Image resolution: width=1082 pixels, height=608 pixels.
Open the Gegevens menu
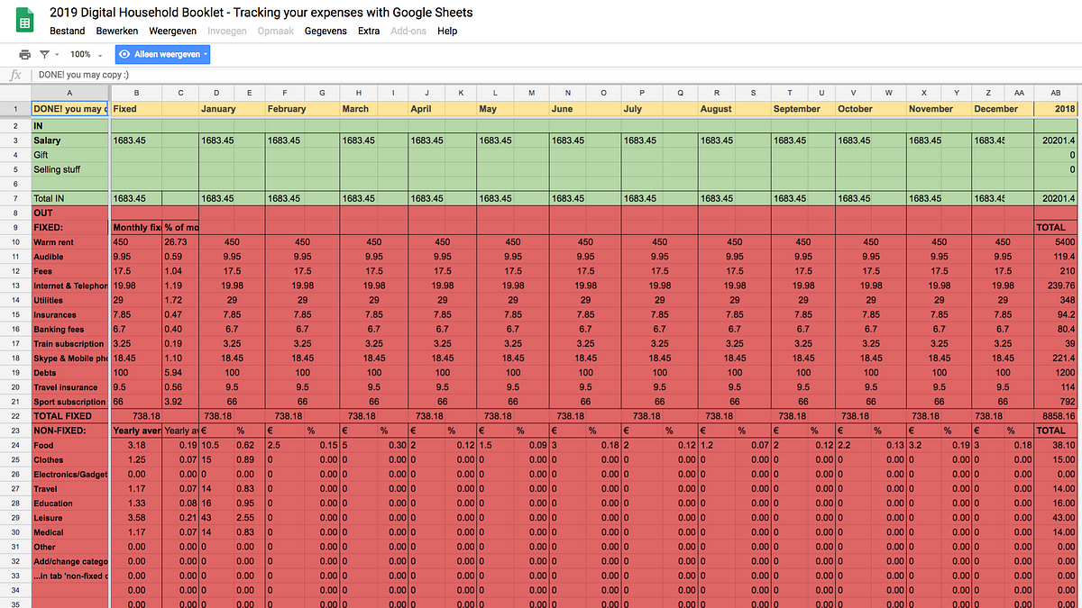pyautogui.click(x=326, y=31)
